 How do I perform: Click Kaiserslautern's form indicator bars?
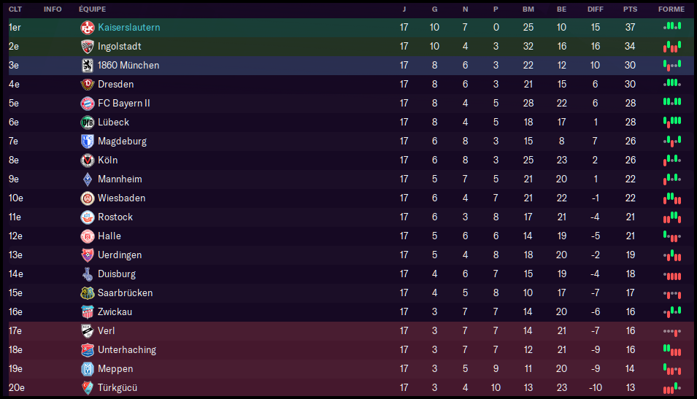coord(671,26)
